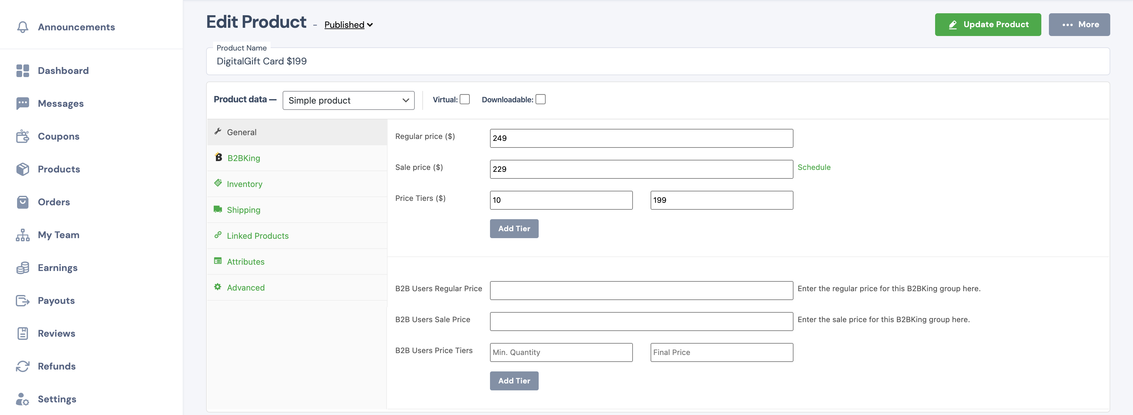Open the My Team hierarchy icon

[22, 235]
